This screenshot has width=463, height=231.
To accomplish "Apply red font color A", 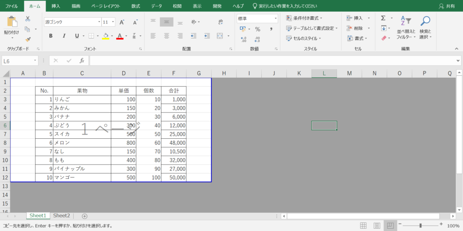I will (119, 36).
